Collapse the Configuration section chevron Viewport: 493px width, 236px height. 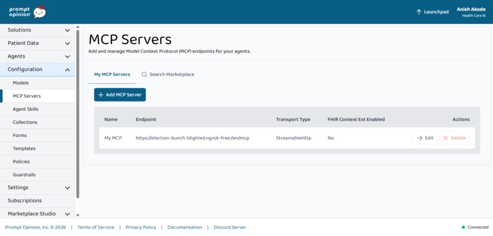coord(67,70)
